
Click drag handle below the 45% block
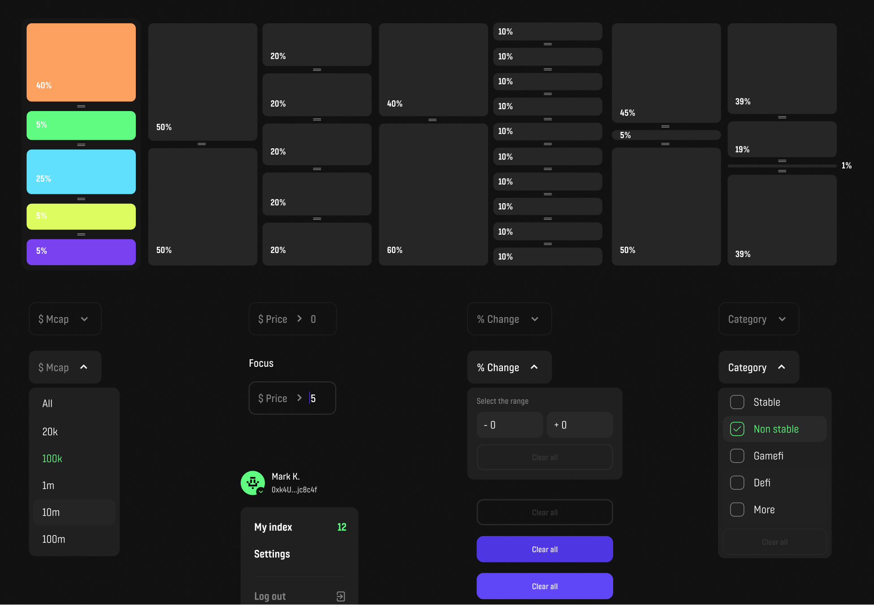[666, 127]
